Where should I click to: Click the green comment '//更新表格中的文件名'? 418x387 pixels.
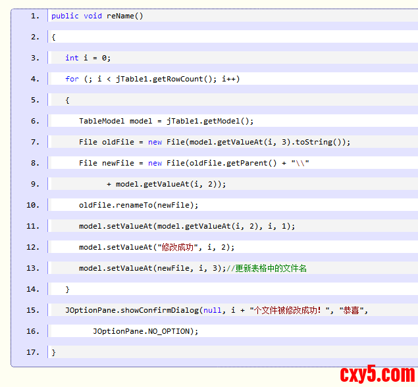[267, 268]
